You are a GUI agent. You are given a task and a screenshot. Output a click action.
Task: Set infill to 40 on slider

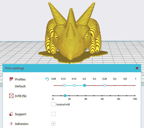tap(86, 96)
